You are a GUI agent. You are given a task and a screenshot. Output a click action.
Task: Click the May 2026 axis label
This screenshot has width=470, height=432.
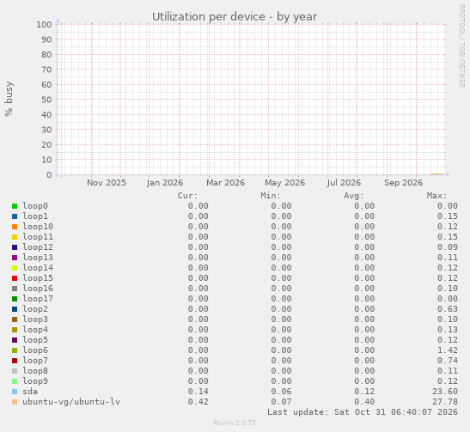click(x=284, y=183)
